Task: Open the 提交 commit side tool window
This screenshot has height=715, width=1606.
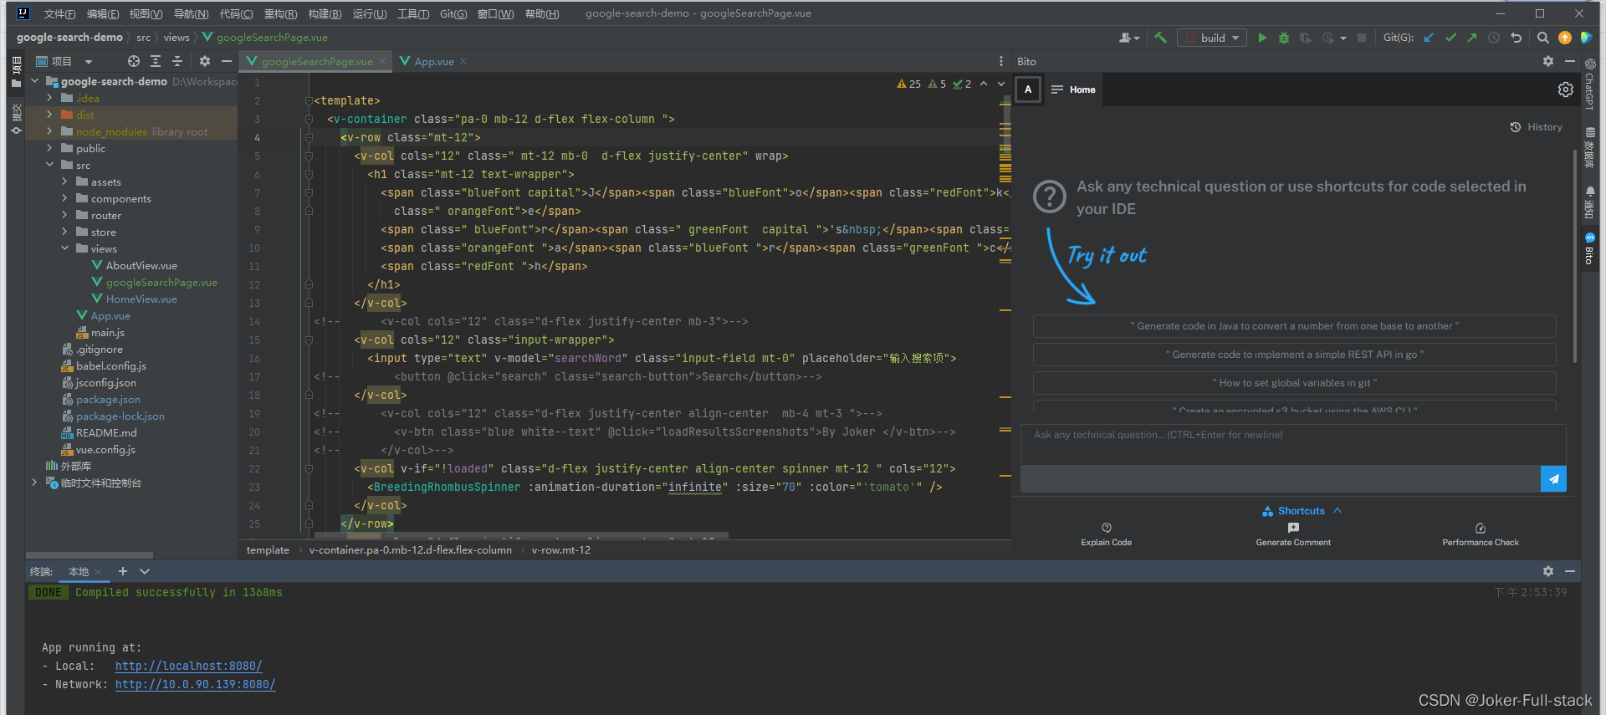Action: point(16,118)
